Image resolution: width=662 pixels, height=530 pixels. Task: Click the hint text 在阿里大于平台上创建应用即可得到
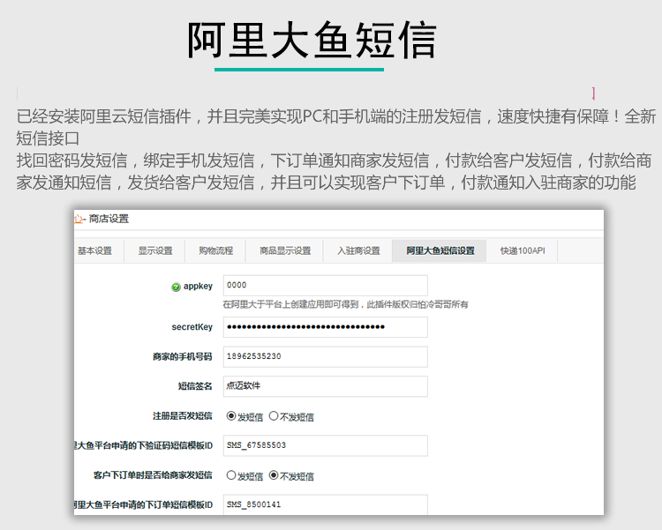[x=290, y=304]
